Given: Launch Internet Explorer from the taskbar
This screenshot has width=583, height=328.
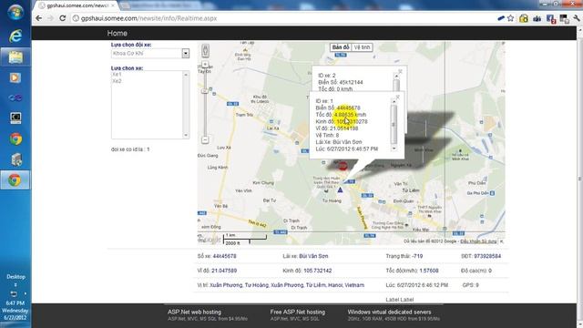Looking at the screenshot, I should pyautogui.click(x=15, y=36).
